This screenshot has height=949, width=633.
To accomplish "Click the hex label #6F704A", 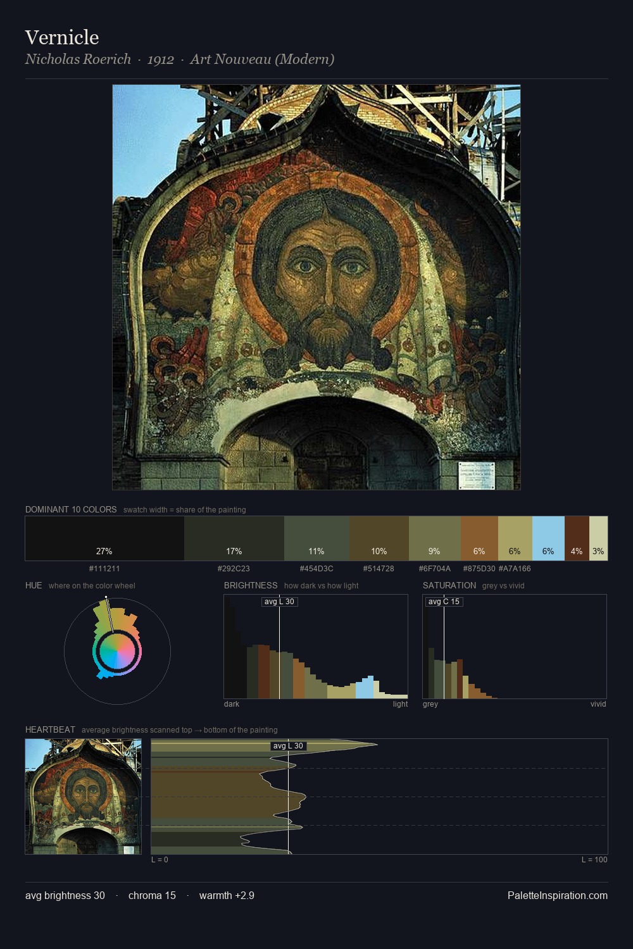I will (435, 568).
